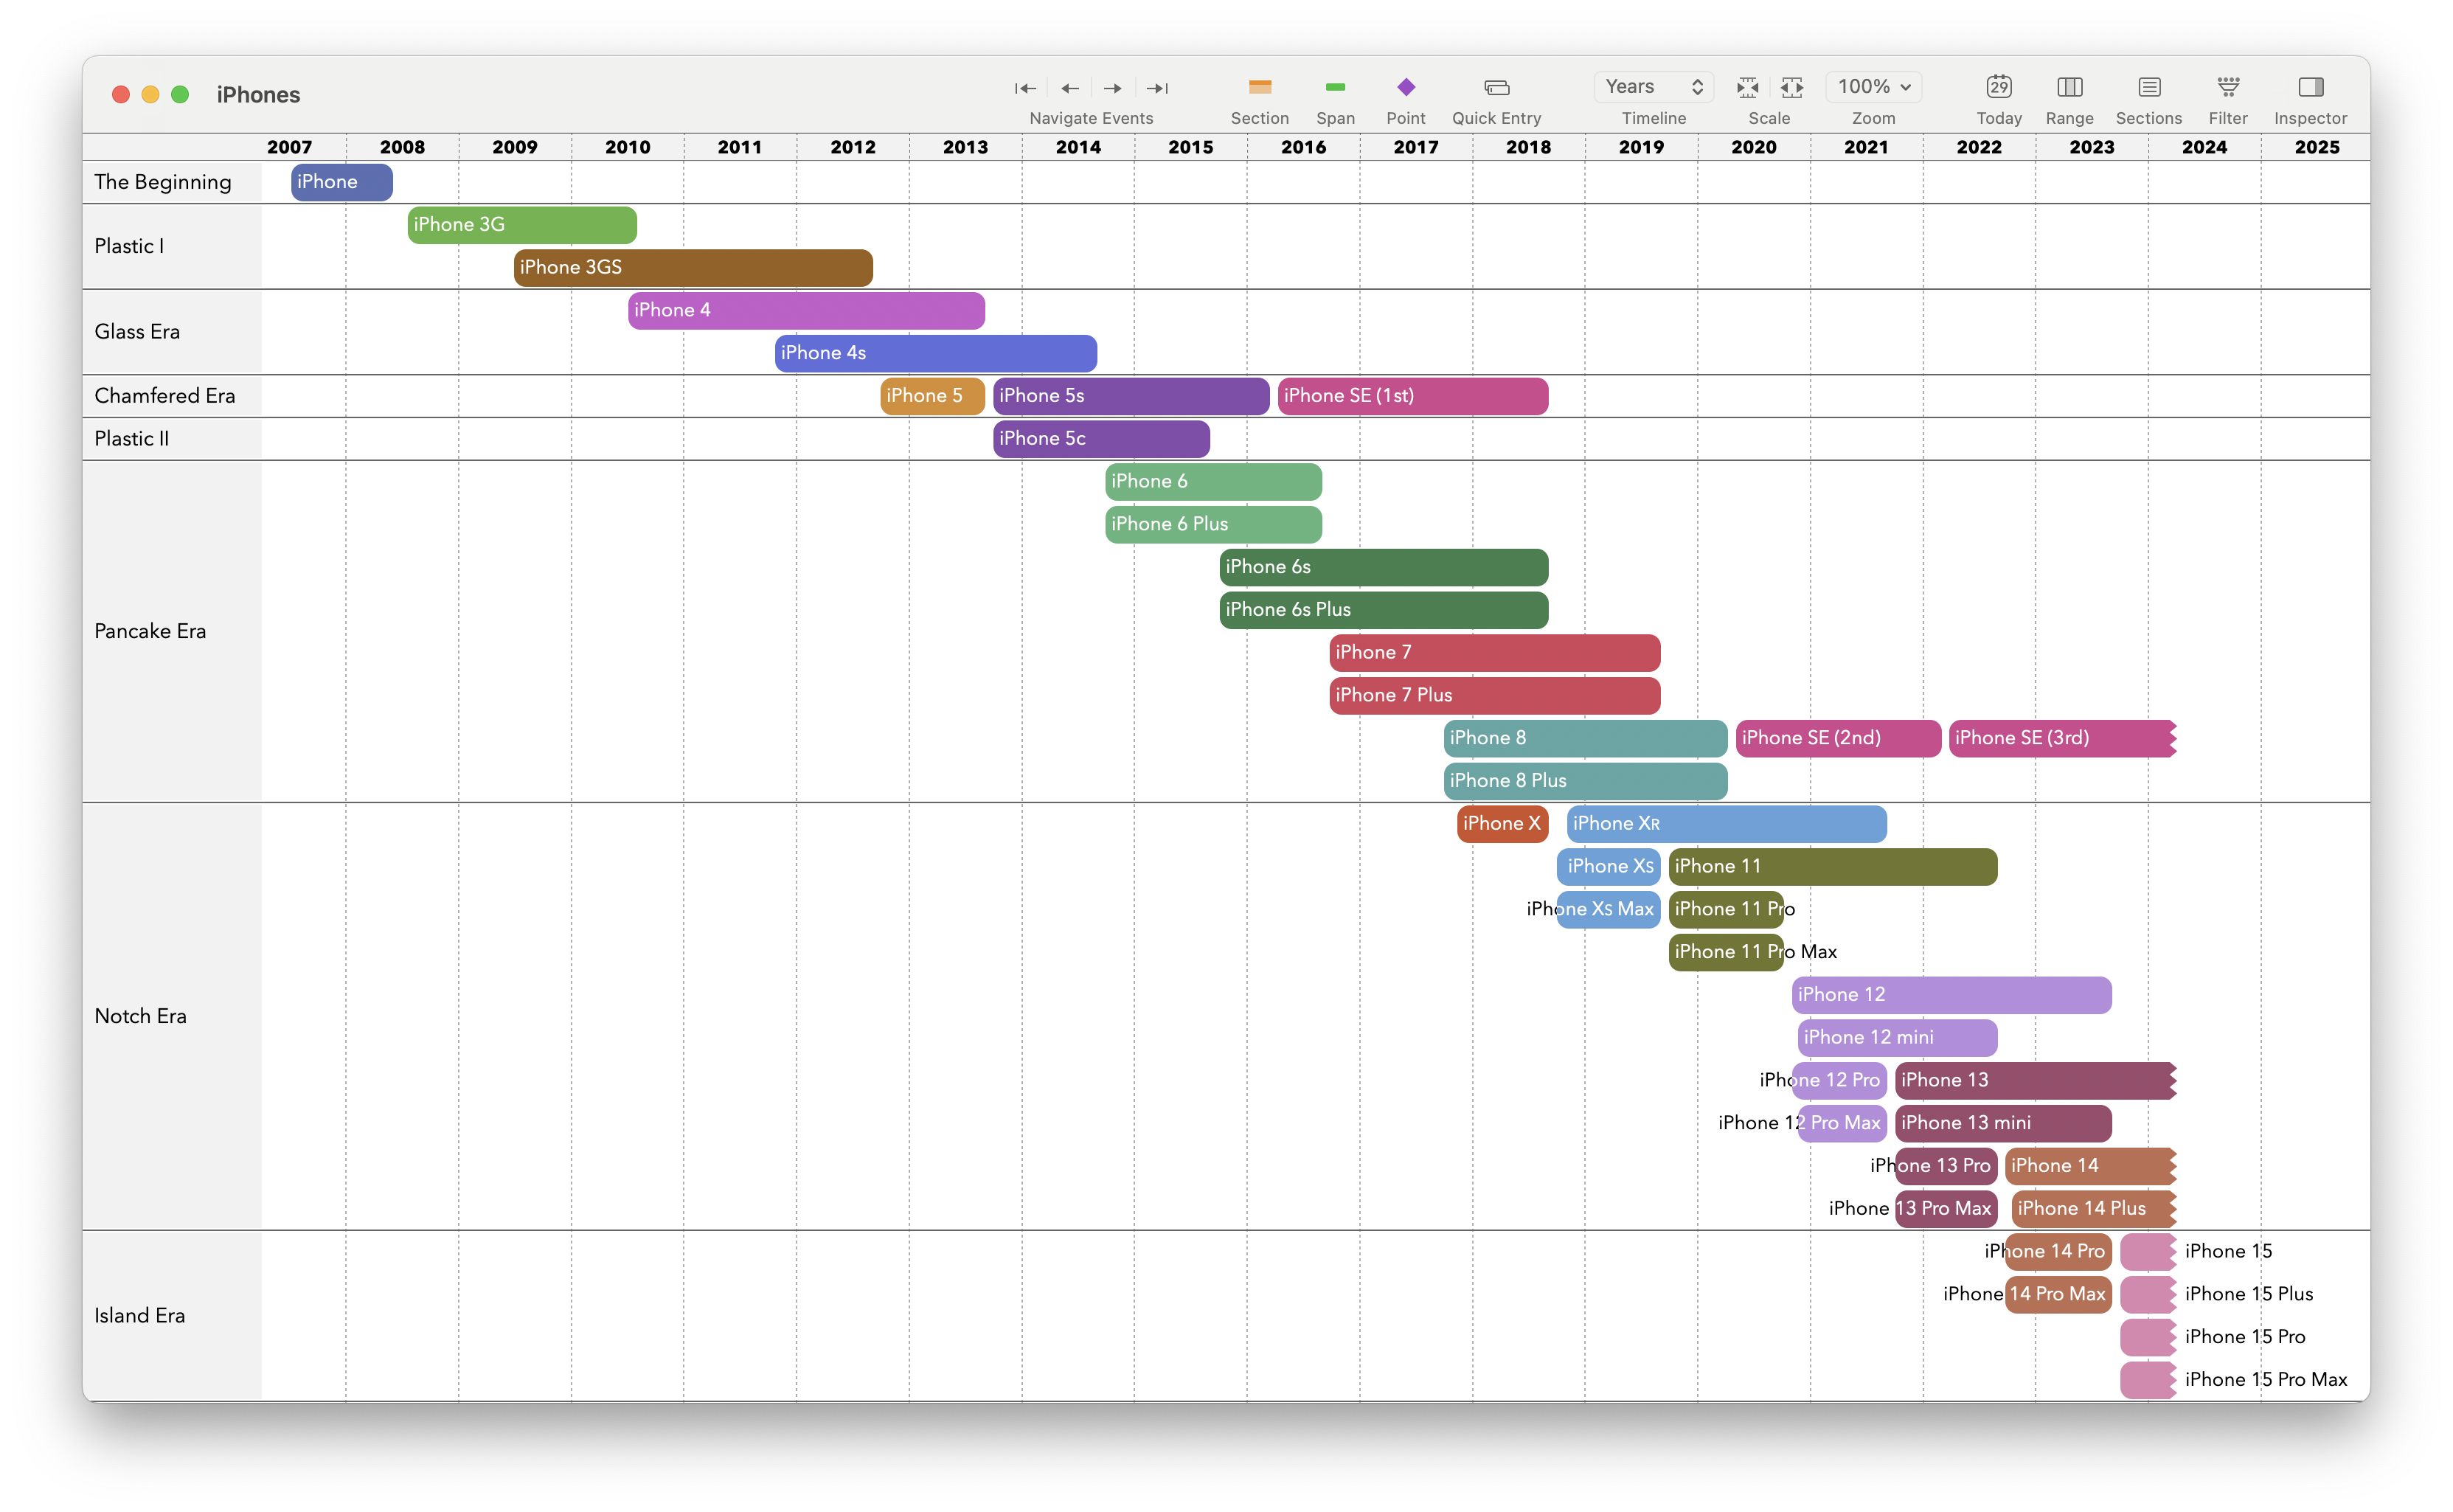The width and height of the screenshot is (2453, 1512).
Task: Open the Years timeline unit dropdown
Action: coord(1654,87)
